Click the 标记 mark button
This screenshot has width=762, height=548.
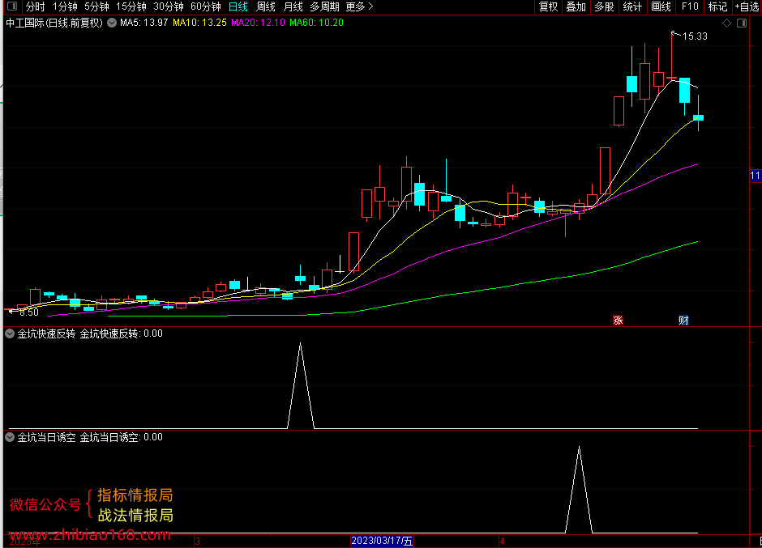[717, 6]
